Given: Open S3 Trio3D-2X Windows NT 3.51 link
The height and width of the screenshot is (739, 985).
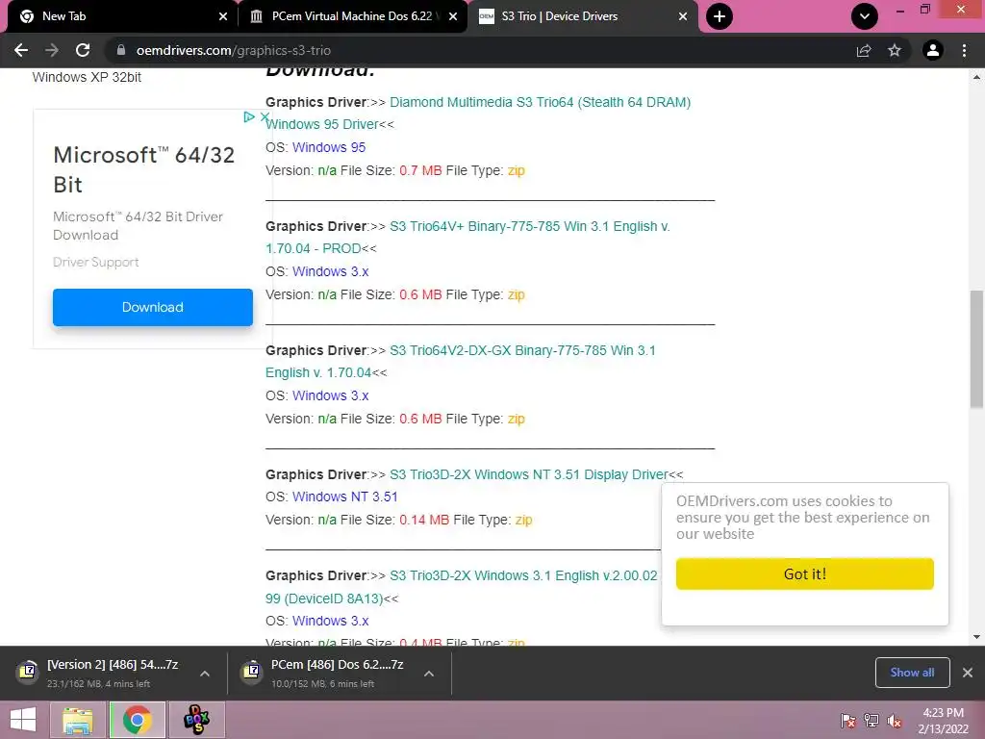Looking at the screenshot, I should tap(528, 474).
